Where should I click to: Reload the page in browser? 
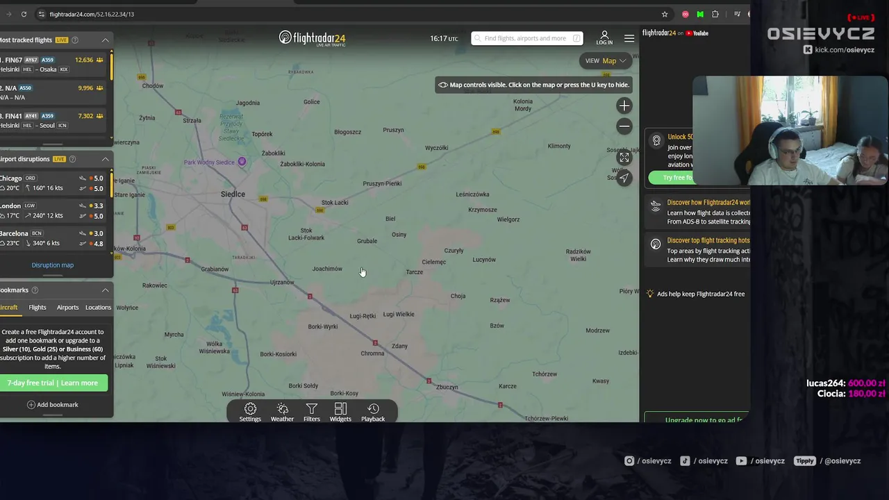(24, 14)
